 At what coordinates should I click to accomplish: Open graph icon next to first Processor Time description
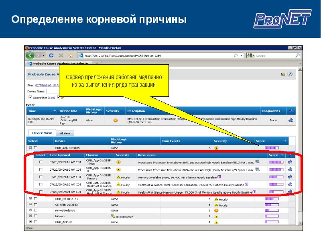(x=257, y=162)
